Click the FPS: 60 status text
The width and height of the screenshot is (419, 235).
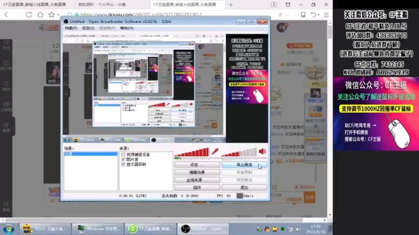pyautogui.click(x=224, y=196)
